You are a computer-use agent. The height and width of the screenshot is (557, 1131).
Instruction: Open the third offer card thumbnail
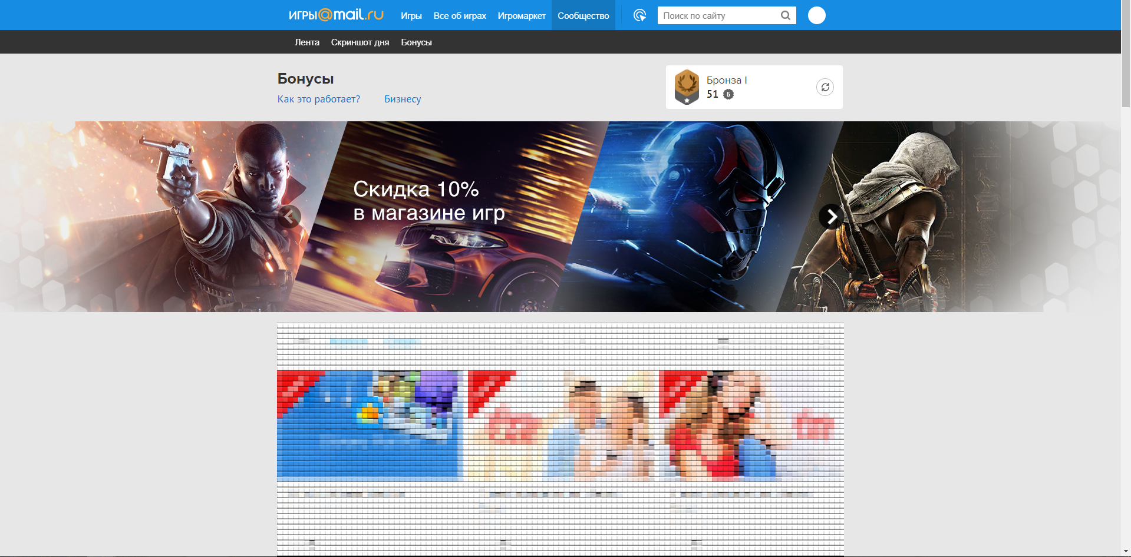click(x=751, y=425)
